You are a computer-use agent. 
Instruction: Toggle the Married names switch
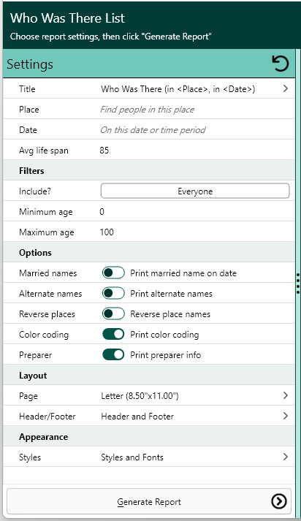pyautogui.click(x=113, y=273)
